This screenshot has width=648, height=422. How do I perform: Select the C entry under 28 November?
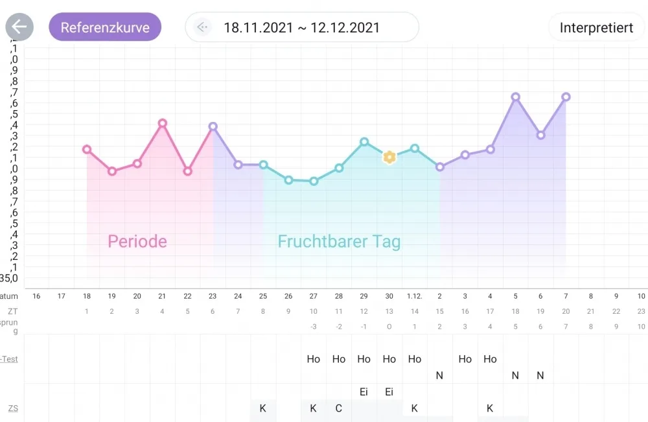[338, 408]
